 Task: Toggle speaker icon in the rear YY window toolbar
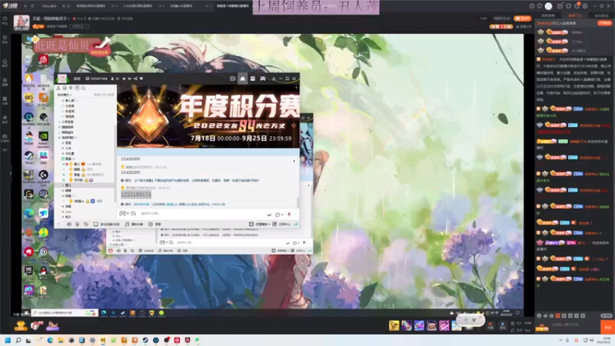click(x=119, y=251)
